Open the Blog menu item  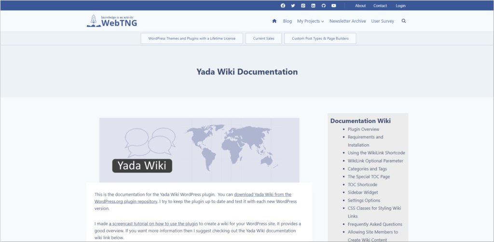tap(288, 21)
